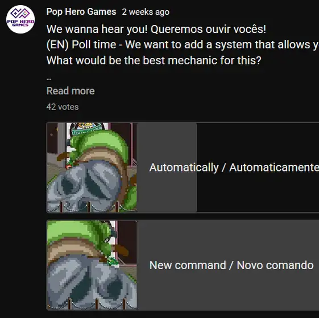319x318 pixels.
Task: Open the New command option's pixel-art thumbnail
Action: coord(92,265)
